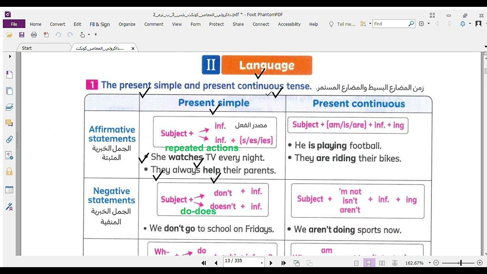
Task: Open the Protect ribbon tab
Action: (216, 24)
